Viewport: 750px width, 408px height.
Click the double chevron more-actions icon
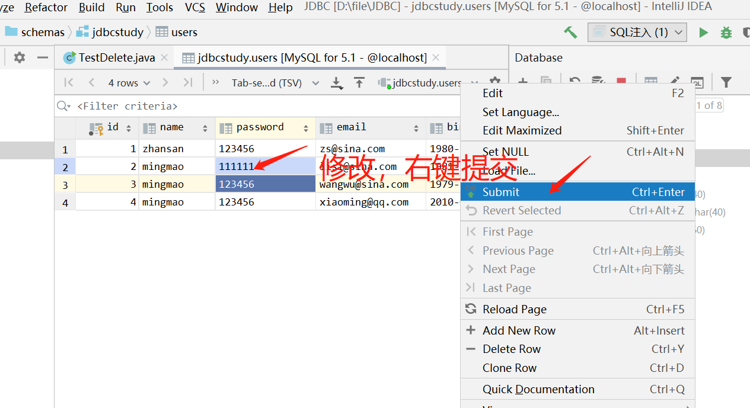click(215, 82)
